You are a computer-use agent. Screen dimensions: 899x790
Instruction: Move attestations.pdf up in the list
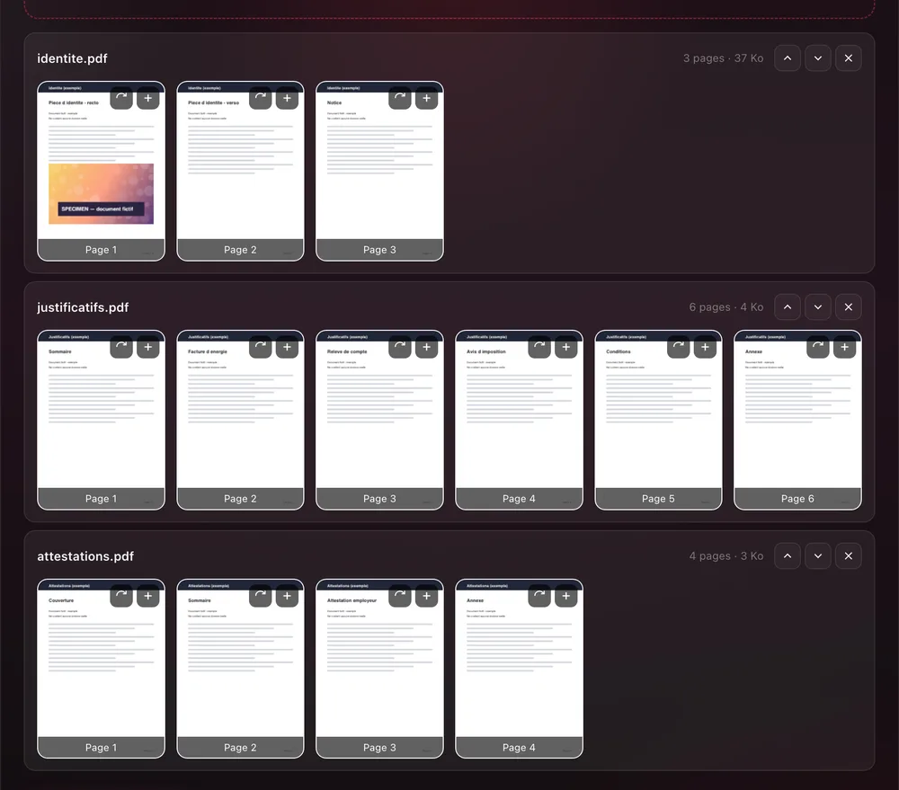tap(788, 555)
